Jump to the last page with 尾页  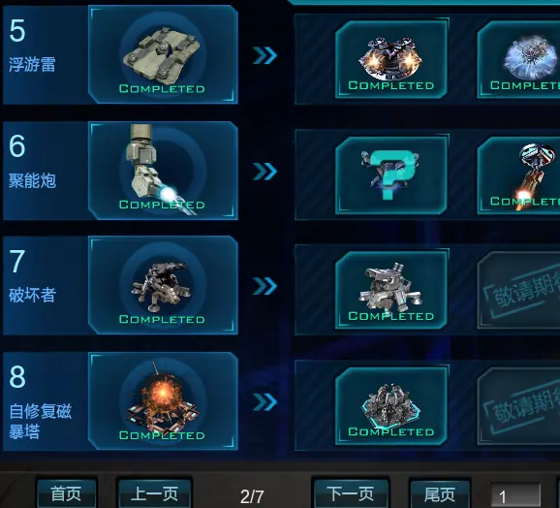tap(439, 493)
